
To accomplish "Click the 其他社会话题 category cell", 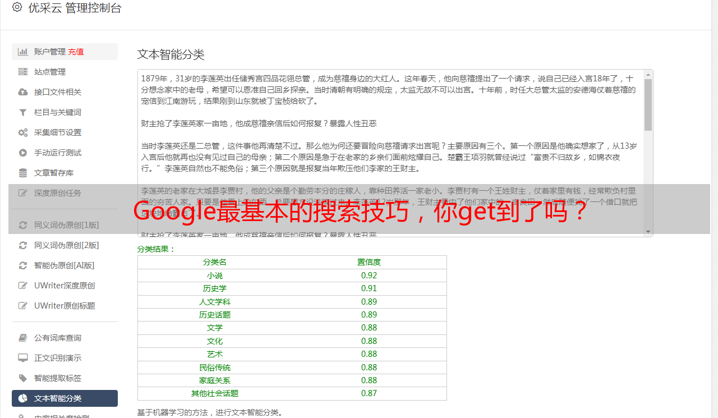I will [215, 393].
